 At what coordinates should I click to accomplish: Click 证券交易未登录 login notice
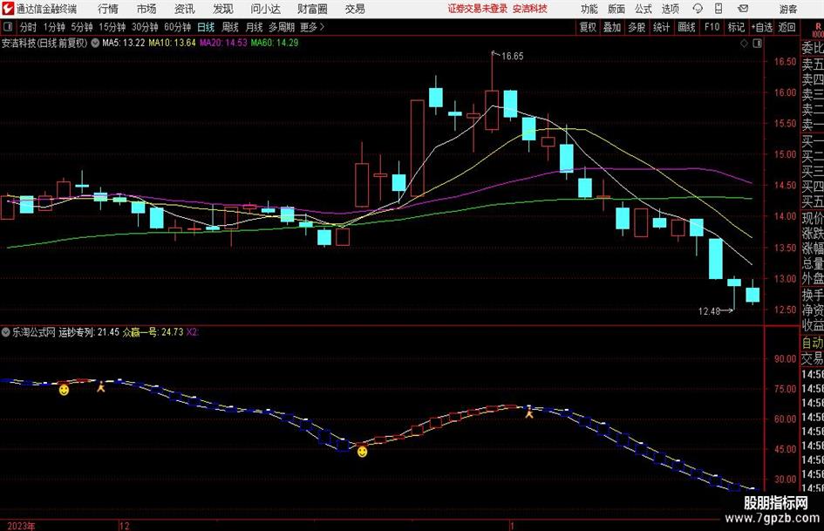click(478, 9)
